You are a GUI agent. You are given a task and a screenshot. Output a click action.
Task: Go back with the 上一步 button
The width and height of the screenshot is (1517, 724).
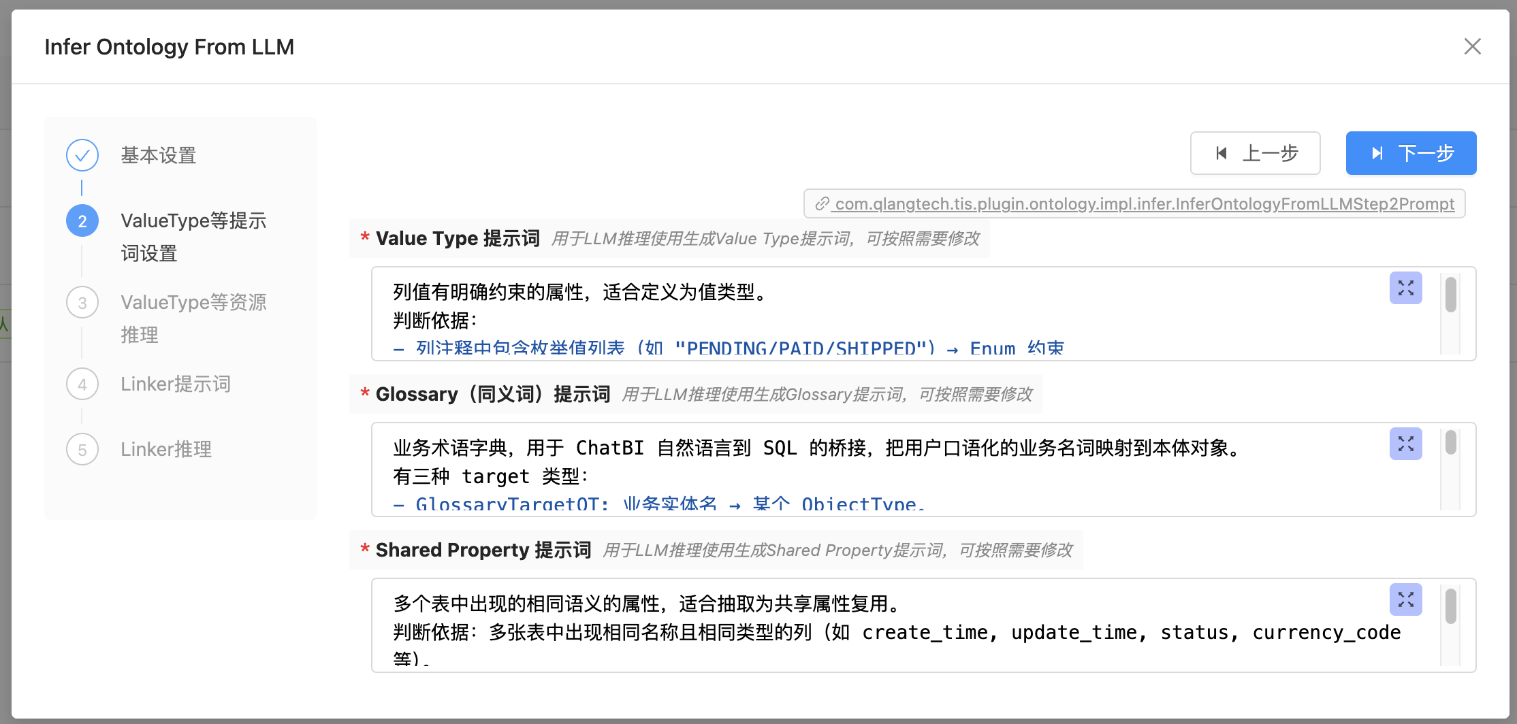(1255, 153)
